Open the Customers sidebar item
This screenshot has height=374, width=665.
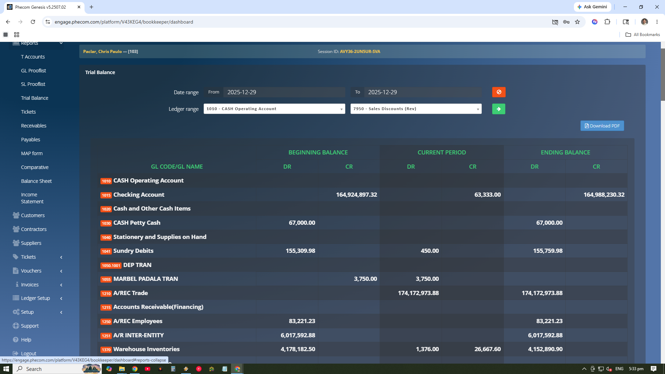(x=33, y=215)
